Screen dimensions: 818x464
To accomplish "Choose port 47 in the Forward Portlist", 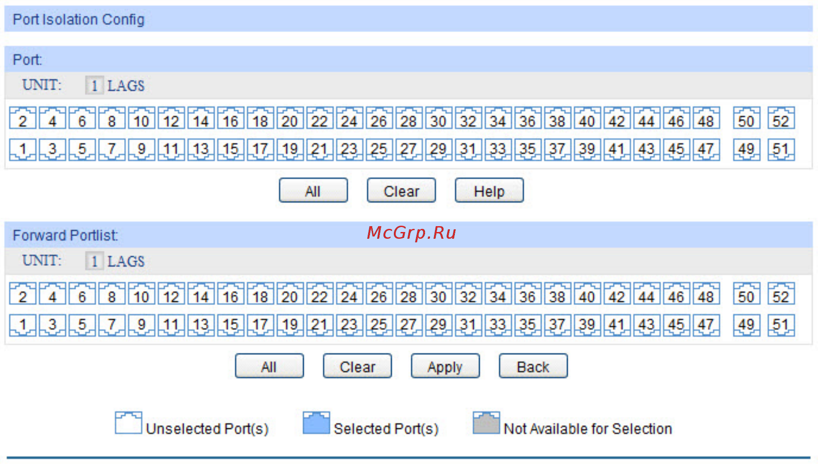I will (707, 325).
